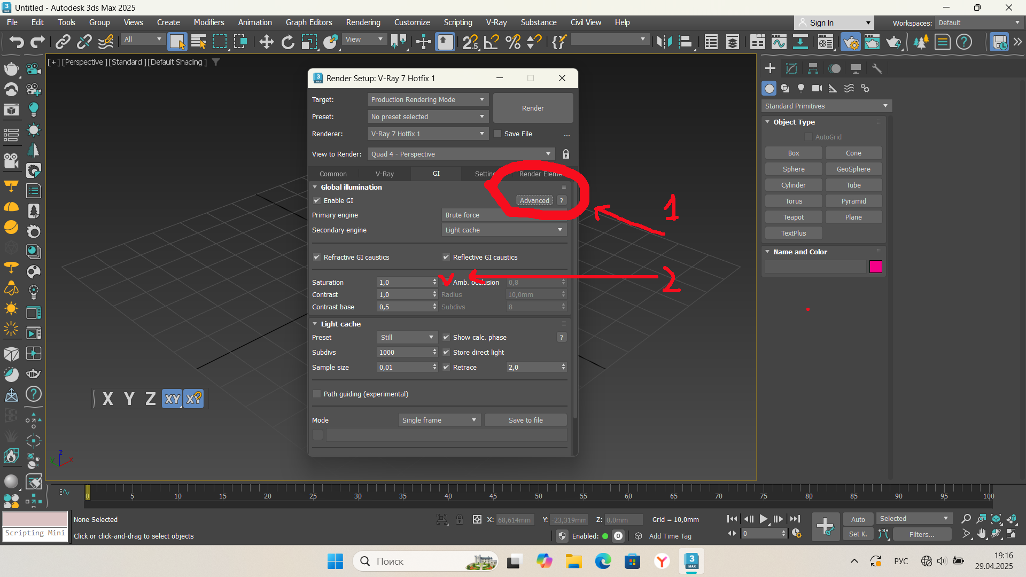This screenshot has width=1026, height=577.
Task: Collapse the Global illumination rollout
Action: [315, 188]
